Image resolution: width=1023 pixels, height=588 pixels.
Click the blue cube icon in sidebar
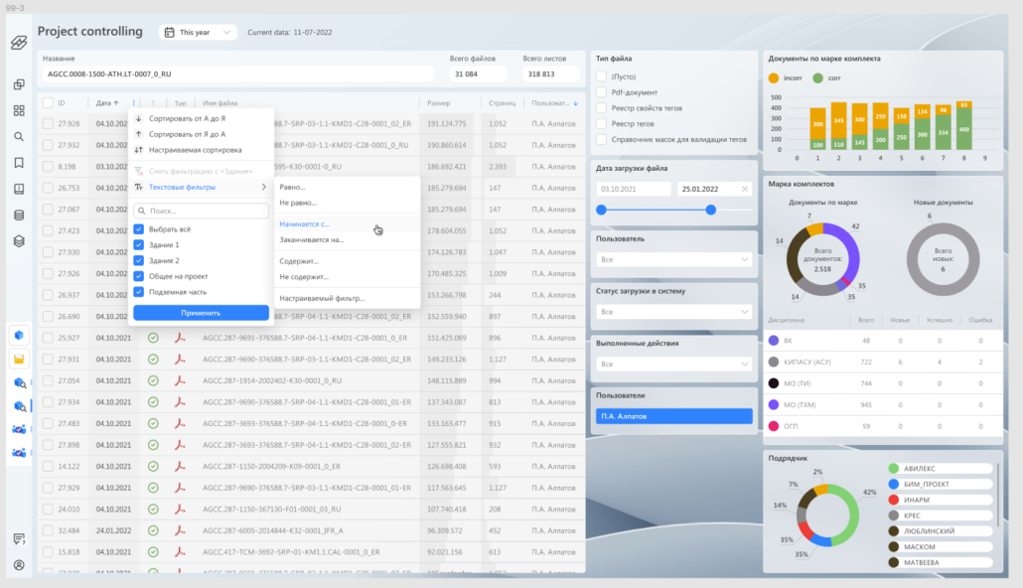pyautogui.click(x=19, y=334)
